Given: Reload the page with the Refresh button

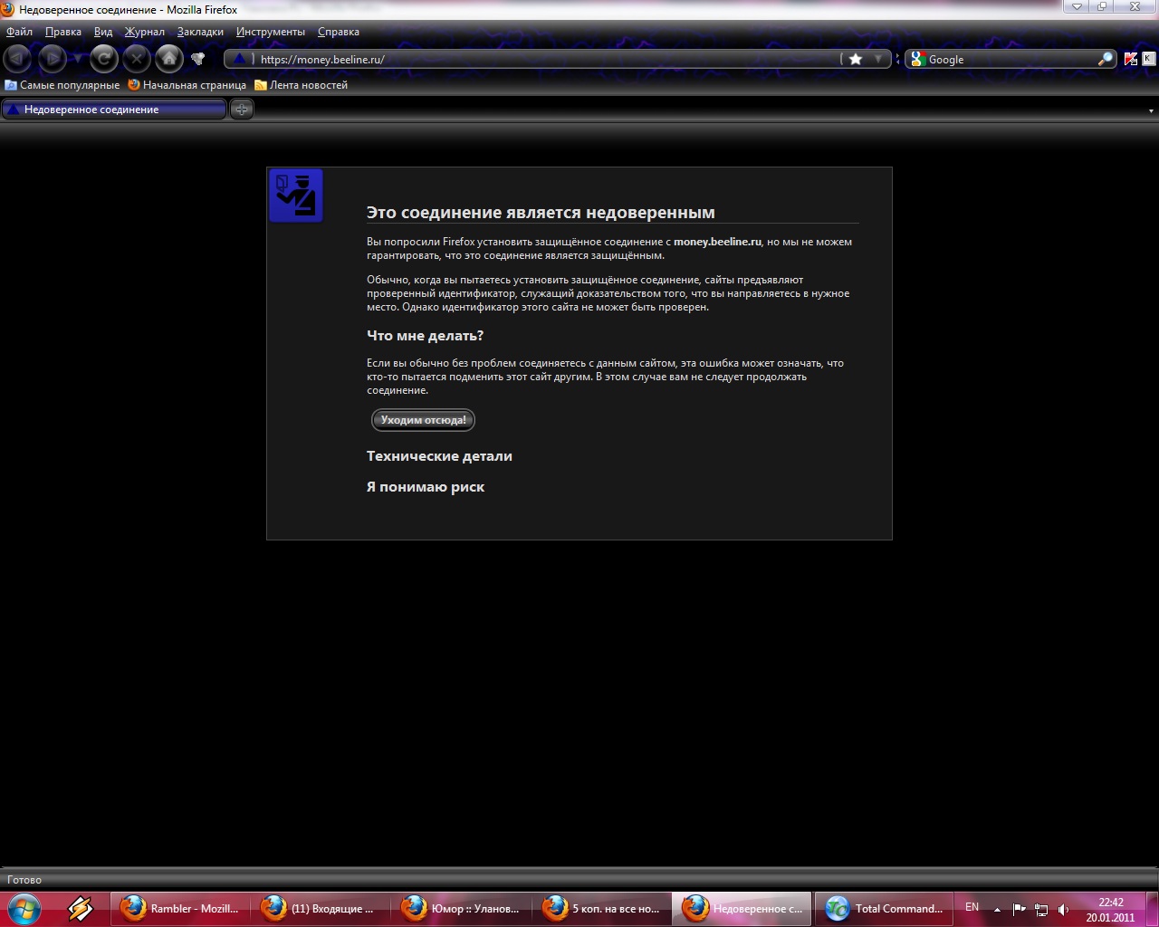Looking at the screenshot, I should 104,59.
